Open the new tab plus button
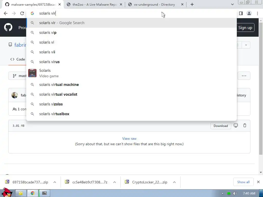 coord(192,5)
